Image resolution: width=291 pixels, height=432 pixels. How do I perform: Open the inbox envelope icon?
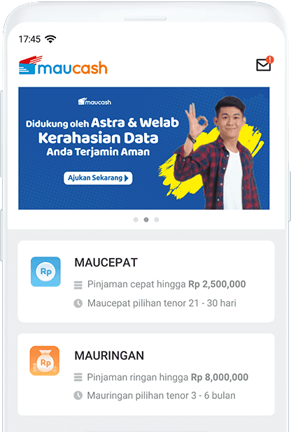click(264, 65)
